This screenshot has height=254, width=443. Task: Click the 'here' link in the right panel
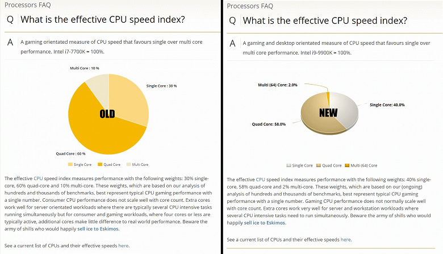coord(345,240)
